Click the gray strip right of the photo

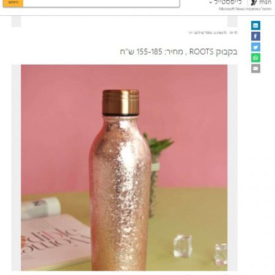[x=232, y=167]
